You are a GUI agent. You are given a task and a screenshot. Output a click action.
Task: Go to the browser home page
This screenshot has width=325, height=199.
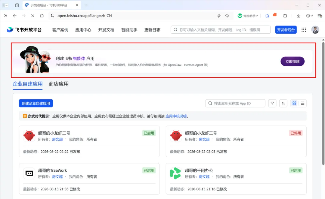[42, 16]
